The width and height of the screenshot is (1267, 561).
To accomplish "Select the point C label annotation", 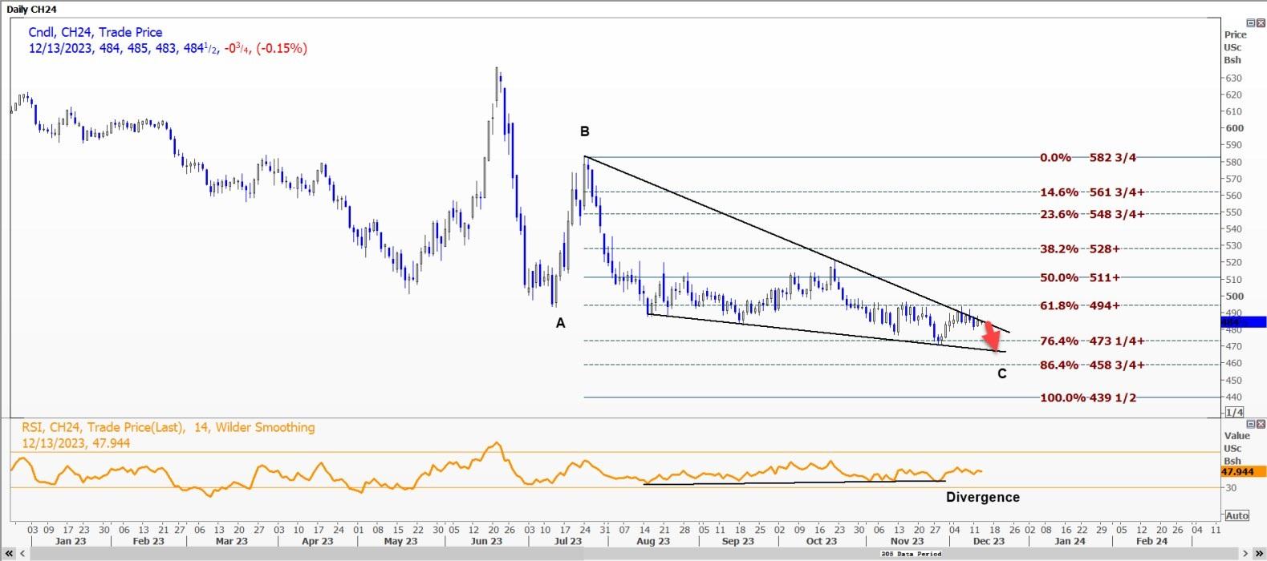I will [1001, 373].
